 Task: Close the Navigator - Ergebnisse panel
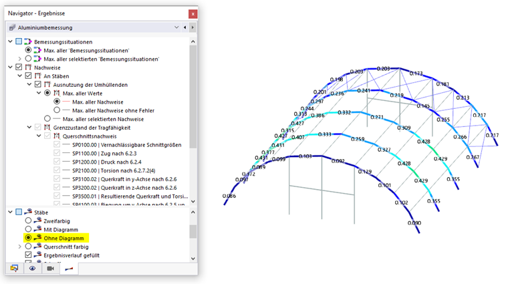(193, 14)
